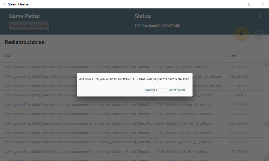Select the Jun2010_d3dcsx_43_x86.cab row

(132, 105)
